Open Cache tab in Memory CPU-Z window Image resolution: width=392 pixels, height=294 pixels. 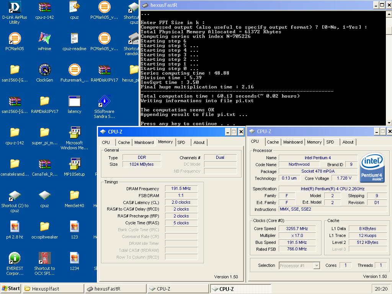(x=124, y=142)
